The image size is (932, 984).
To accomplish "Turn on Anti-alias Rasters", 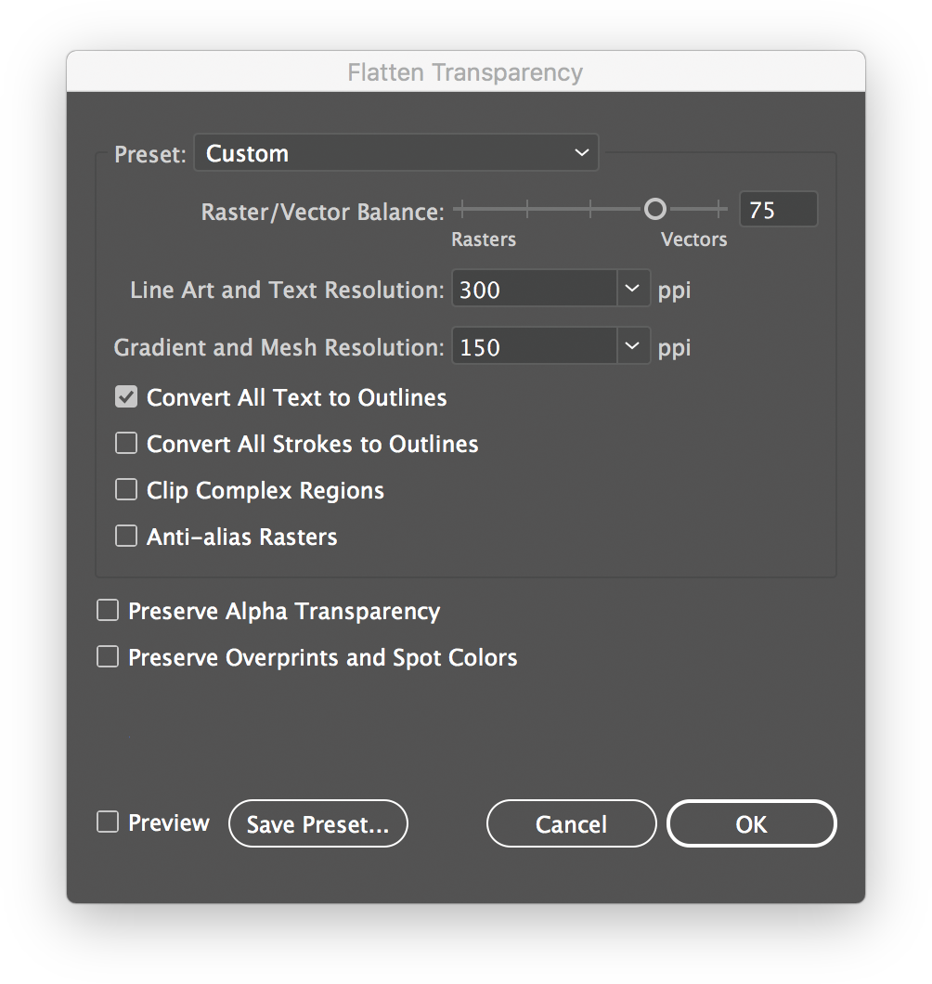I will coord(126,537).
